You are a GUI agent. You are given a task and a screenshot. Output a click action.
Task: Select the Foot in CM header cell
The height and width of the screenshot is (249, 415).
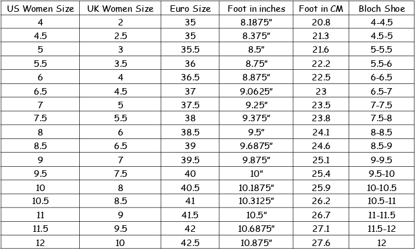point(321,8)
